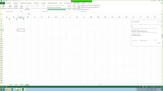Click the macro record icon in status bar

pos(7,87)
